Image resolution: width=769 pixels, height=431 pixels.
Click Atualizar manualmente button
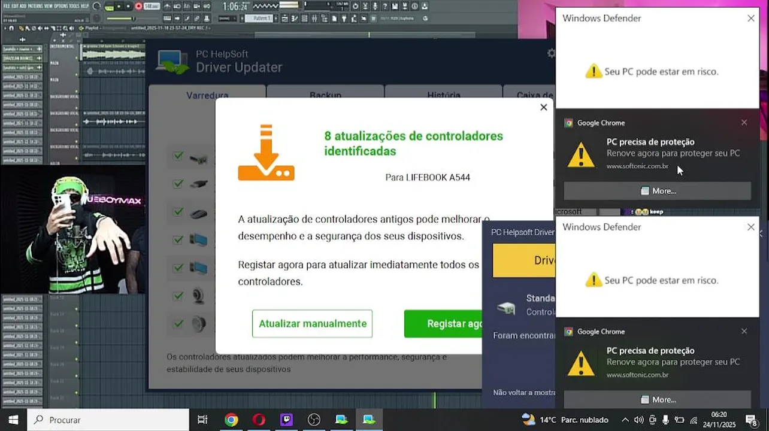click(x=312, y=323)
